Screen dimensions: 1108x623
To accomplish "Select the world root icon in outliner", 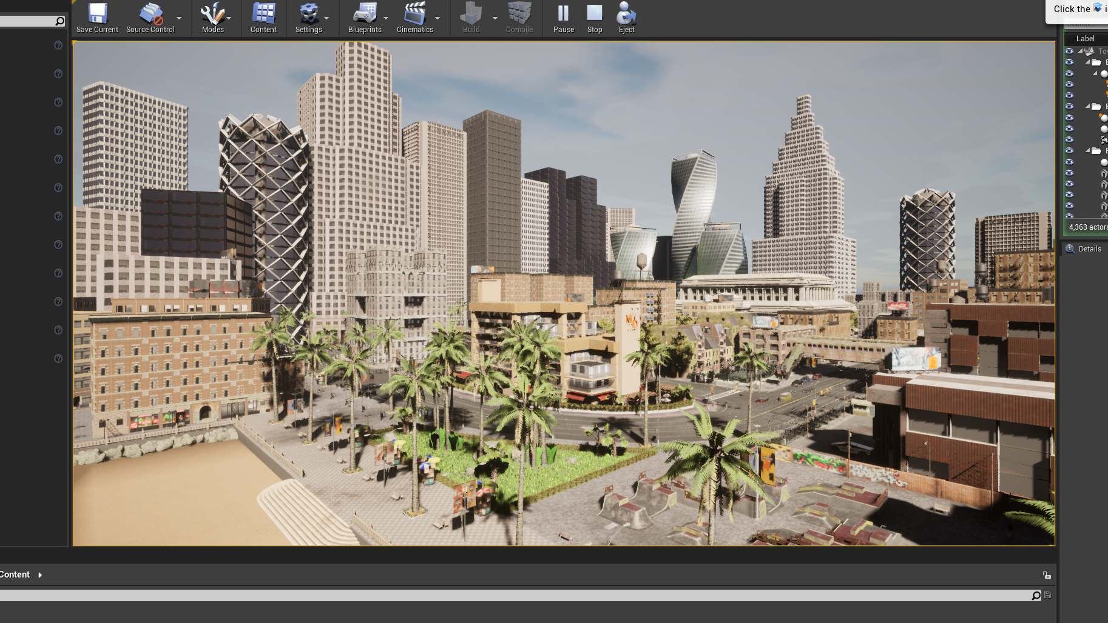I will point(1090,51).
